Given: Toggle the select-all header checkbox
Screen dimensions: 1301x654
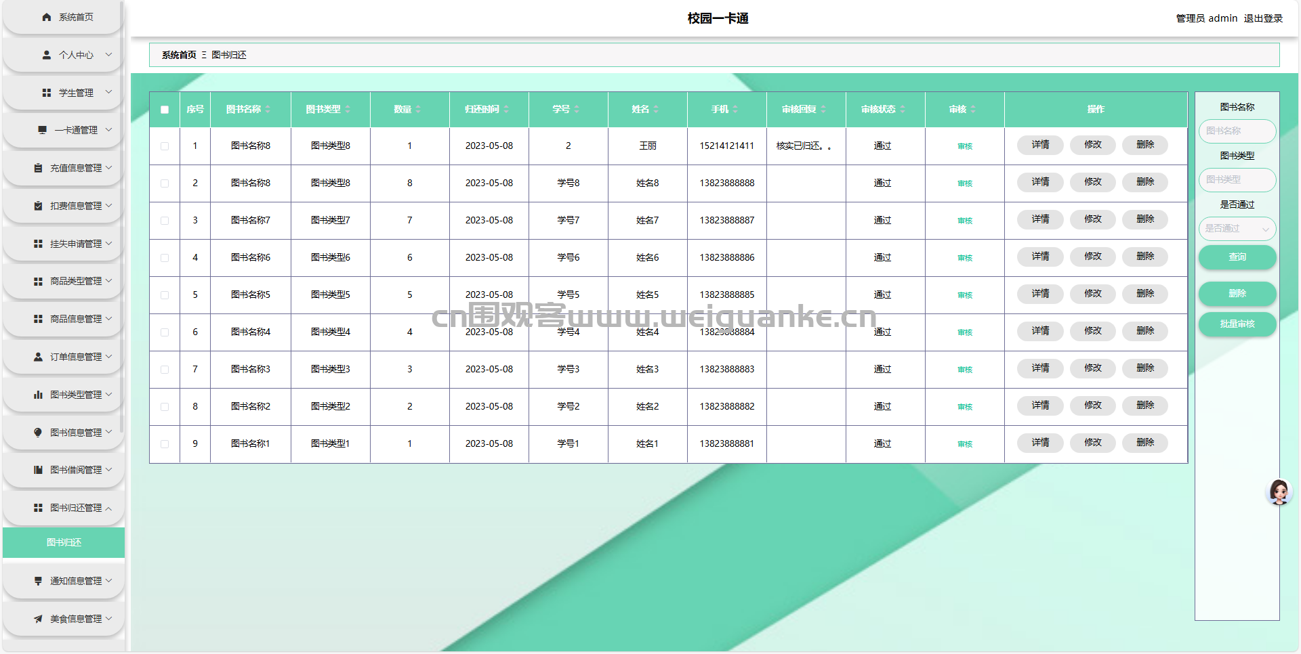Looking at the screenshot, I should pyautogui.click(x=165, y=110).
